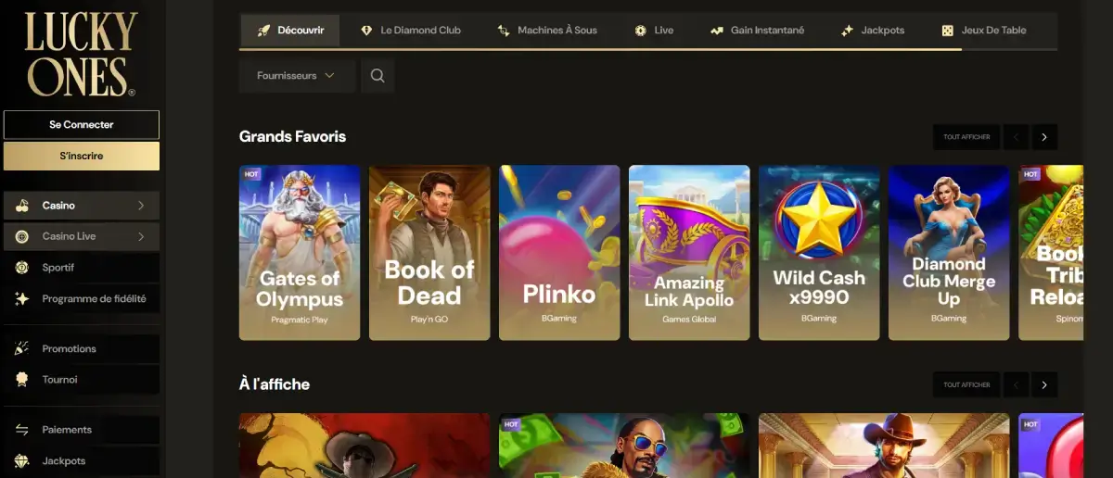Click the Tournoi trophy icon
The image size is (1113, 478).
(x=22, y=380)
